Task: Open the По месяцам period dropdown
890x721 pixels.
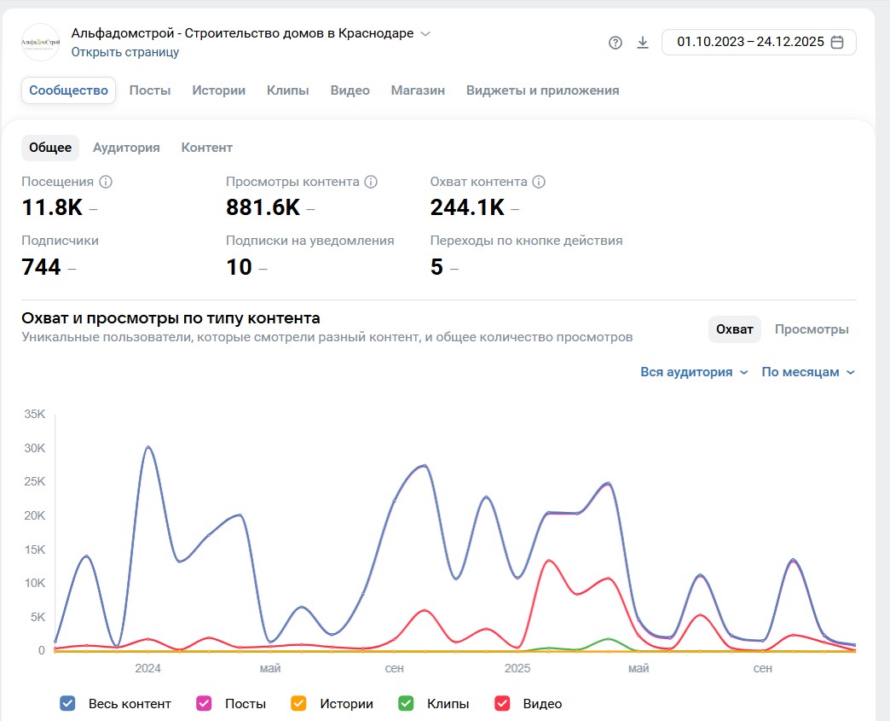Action: click(807, 372)
